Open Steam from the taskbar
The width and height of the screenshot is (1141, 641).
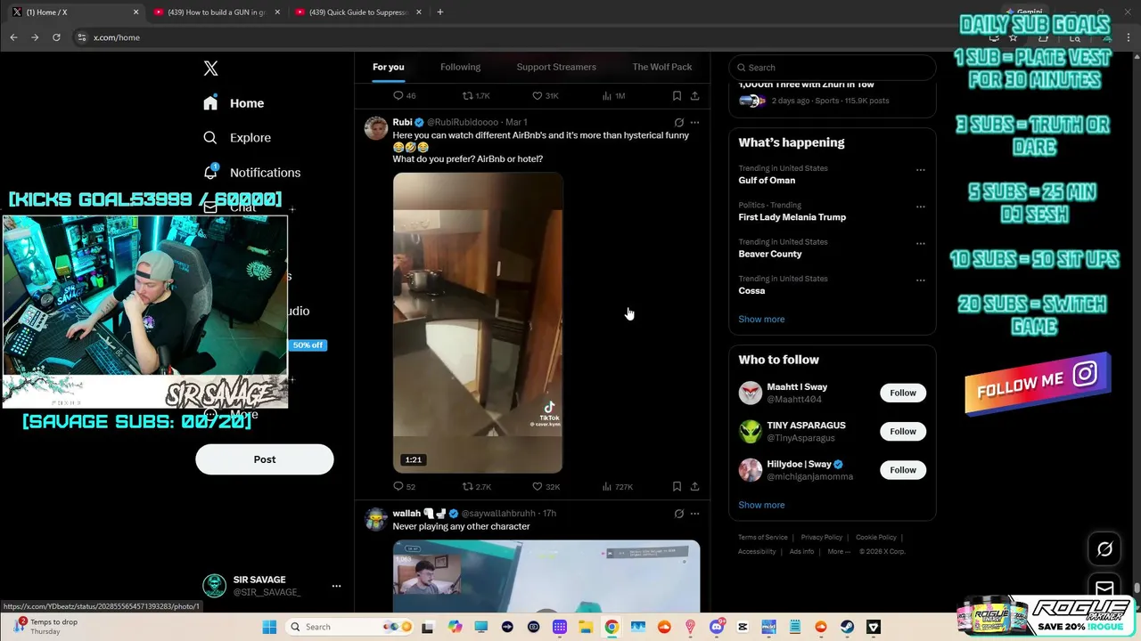pos(847,627)
